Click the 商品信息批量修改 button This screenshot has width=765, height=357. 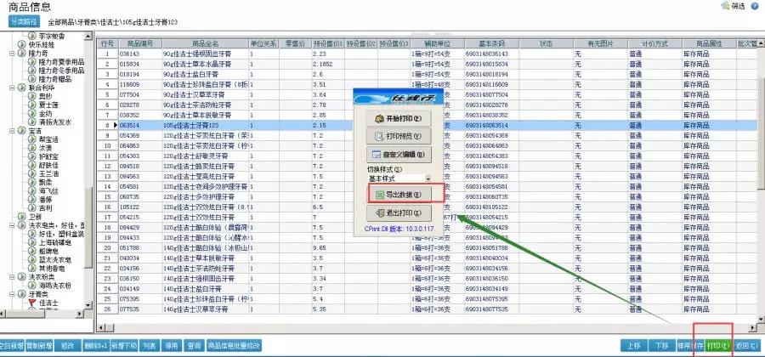[235, 346]
